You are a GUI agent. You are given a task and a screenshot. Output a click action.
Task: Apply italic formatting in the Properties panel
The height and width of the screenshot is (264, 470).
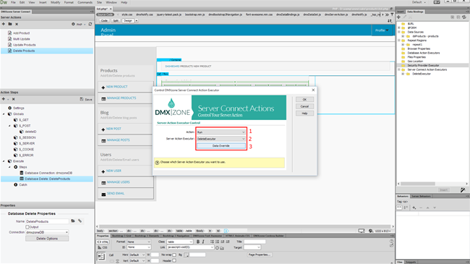coord(203,242)
